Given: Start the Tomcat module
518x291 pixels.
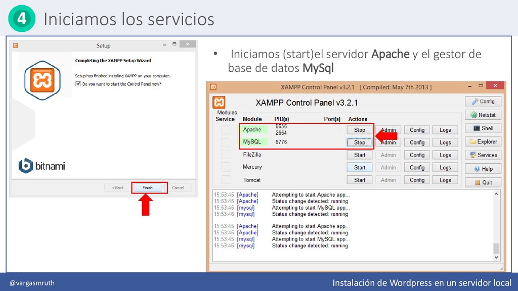Looking at the screenshot, I should (x=360, y=180).
